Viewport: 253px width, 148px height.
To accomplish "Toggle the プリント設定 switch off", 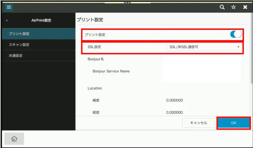I will point(236,34).
